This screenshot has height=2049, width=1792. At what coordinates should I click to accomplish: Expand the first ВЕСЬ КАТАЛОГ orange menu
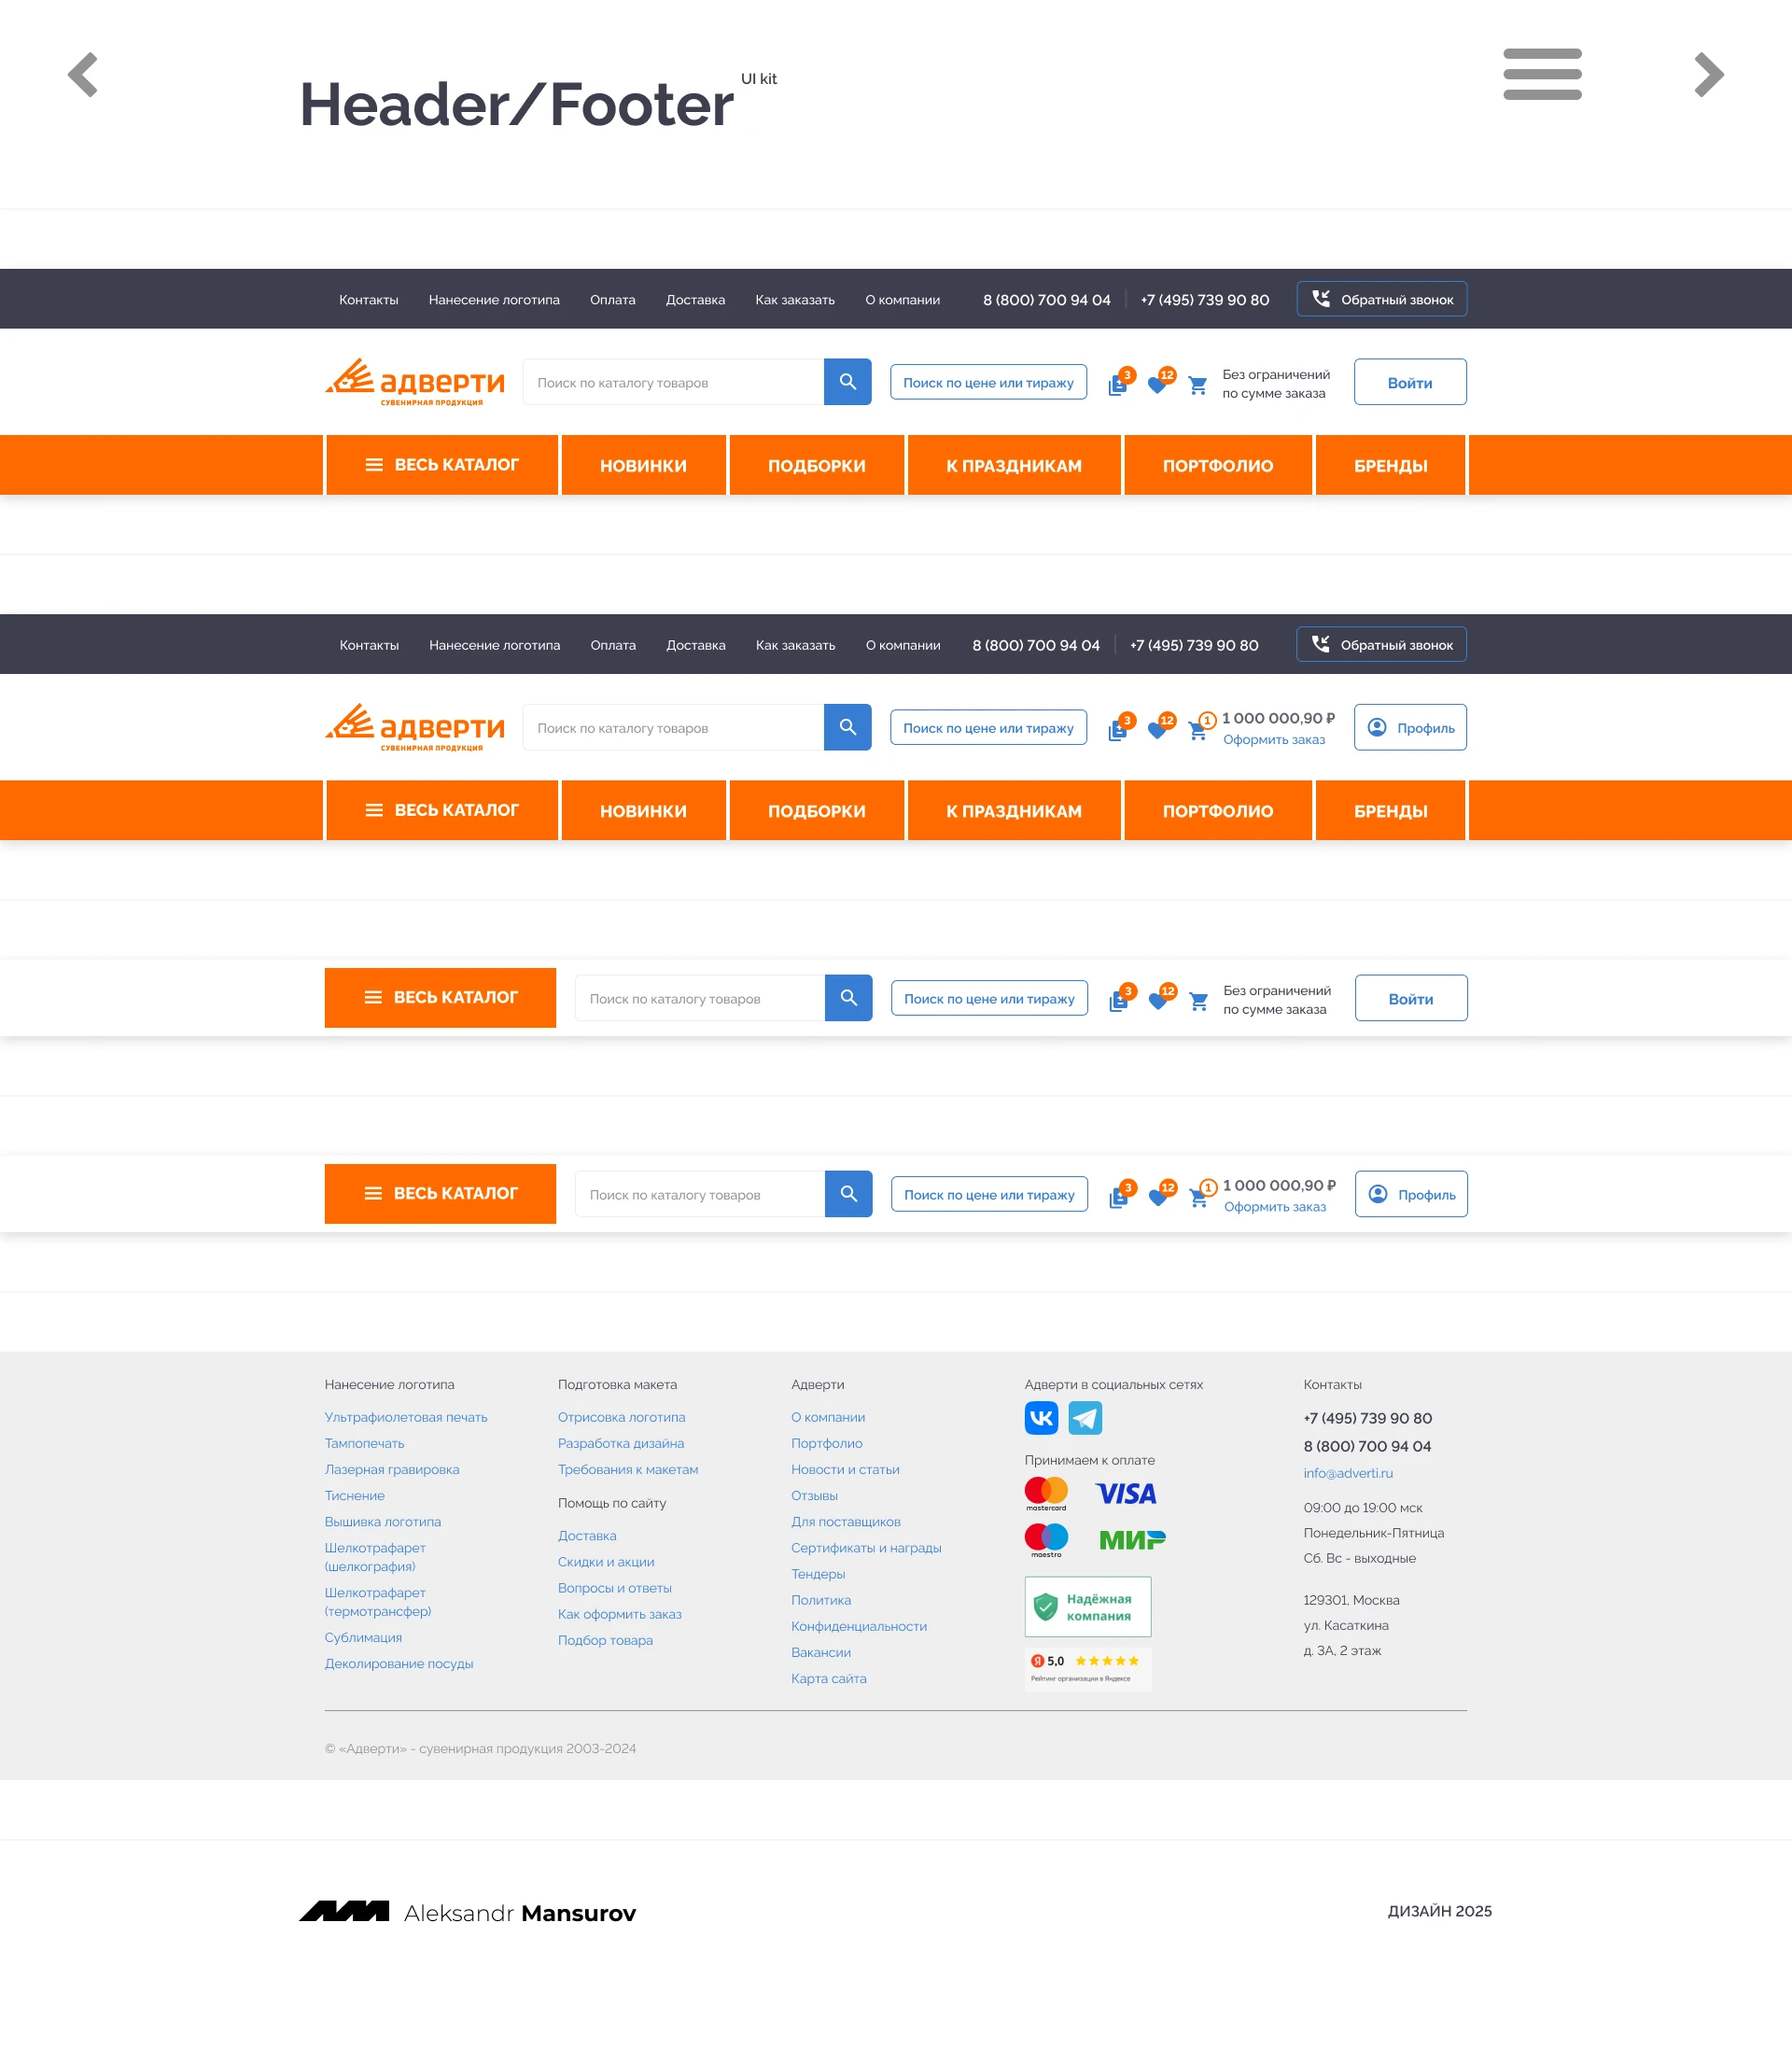point(441,465)
